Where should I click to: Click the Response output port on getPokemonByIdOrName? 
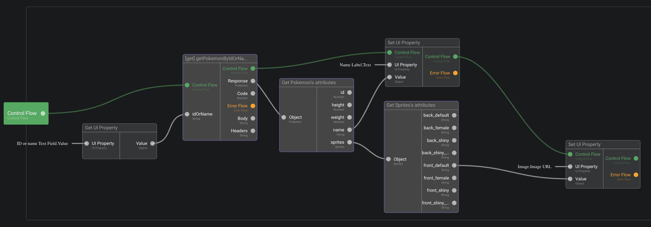253,81
